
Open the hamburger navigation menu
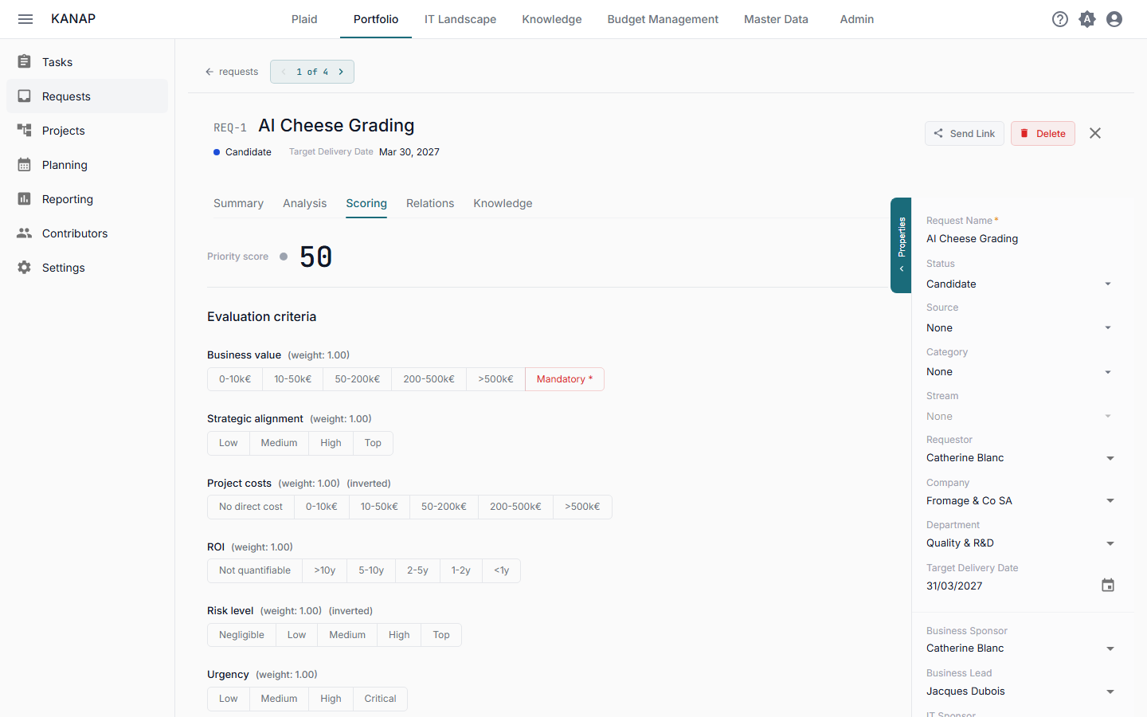(x=25, y=19)
